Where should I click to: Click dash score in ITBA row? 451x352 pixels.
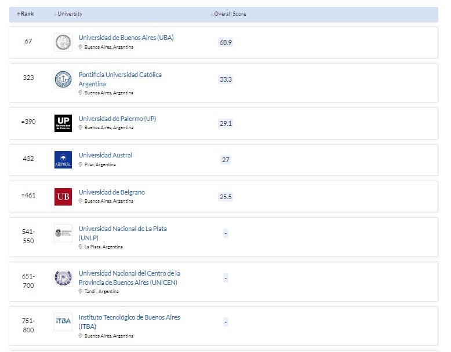click(x=225, y=322)
